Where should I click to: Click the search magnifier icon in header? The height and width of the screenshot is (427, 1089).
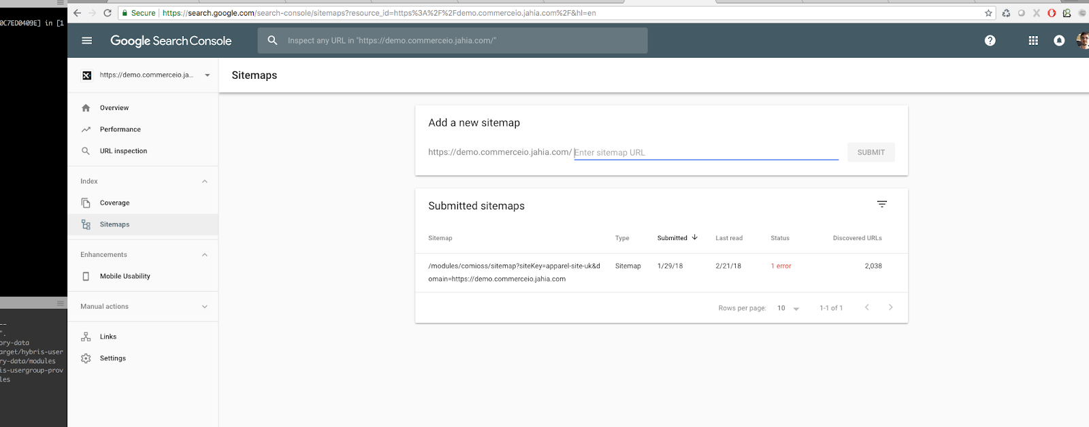[x=272, y=40]
